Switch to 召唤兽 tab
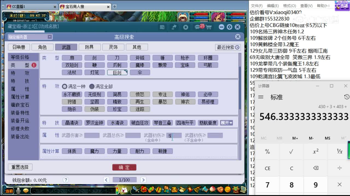The width and height of the screenshot is (350, 196). click(x=19, y=47)
